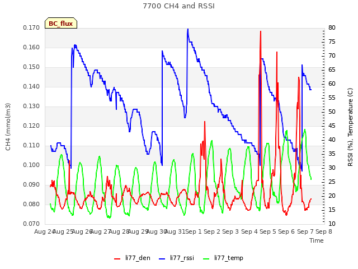Click the Sep 4 date tick label
This screenshot has height=269, width=358.
pos(249,231)
